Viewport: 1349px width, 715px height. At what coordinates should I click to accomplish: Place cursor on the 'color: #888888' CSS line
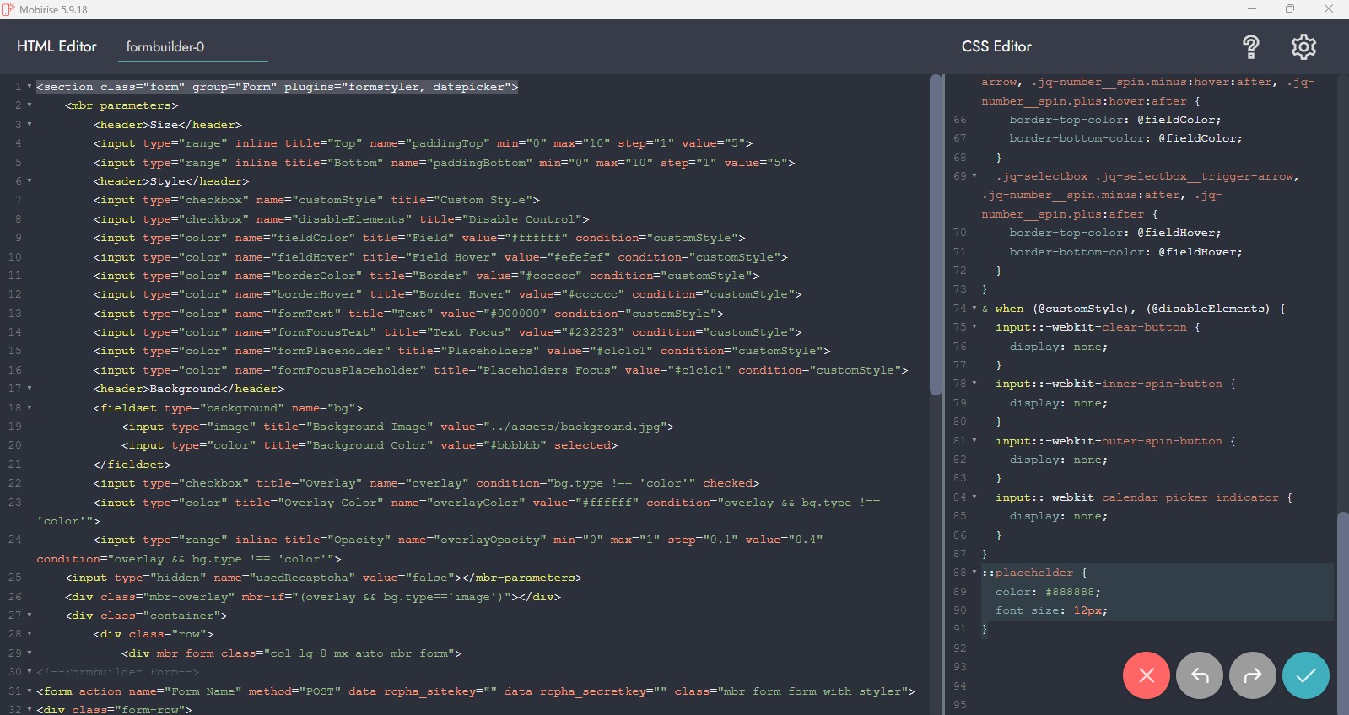1047,592
